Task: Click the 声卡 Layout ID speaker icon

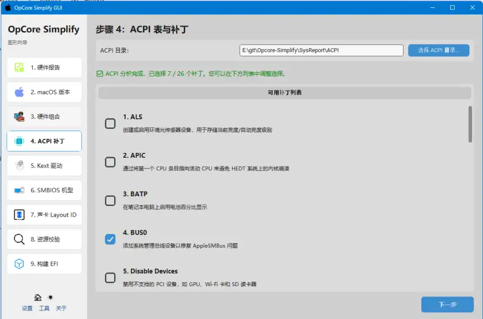Action: [19, 215]
